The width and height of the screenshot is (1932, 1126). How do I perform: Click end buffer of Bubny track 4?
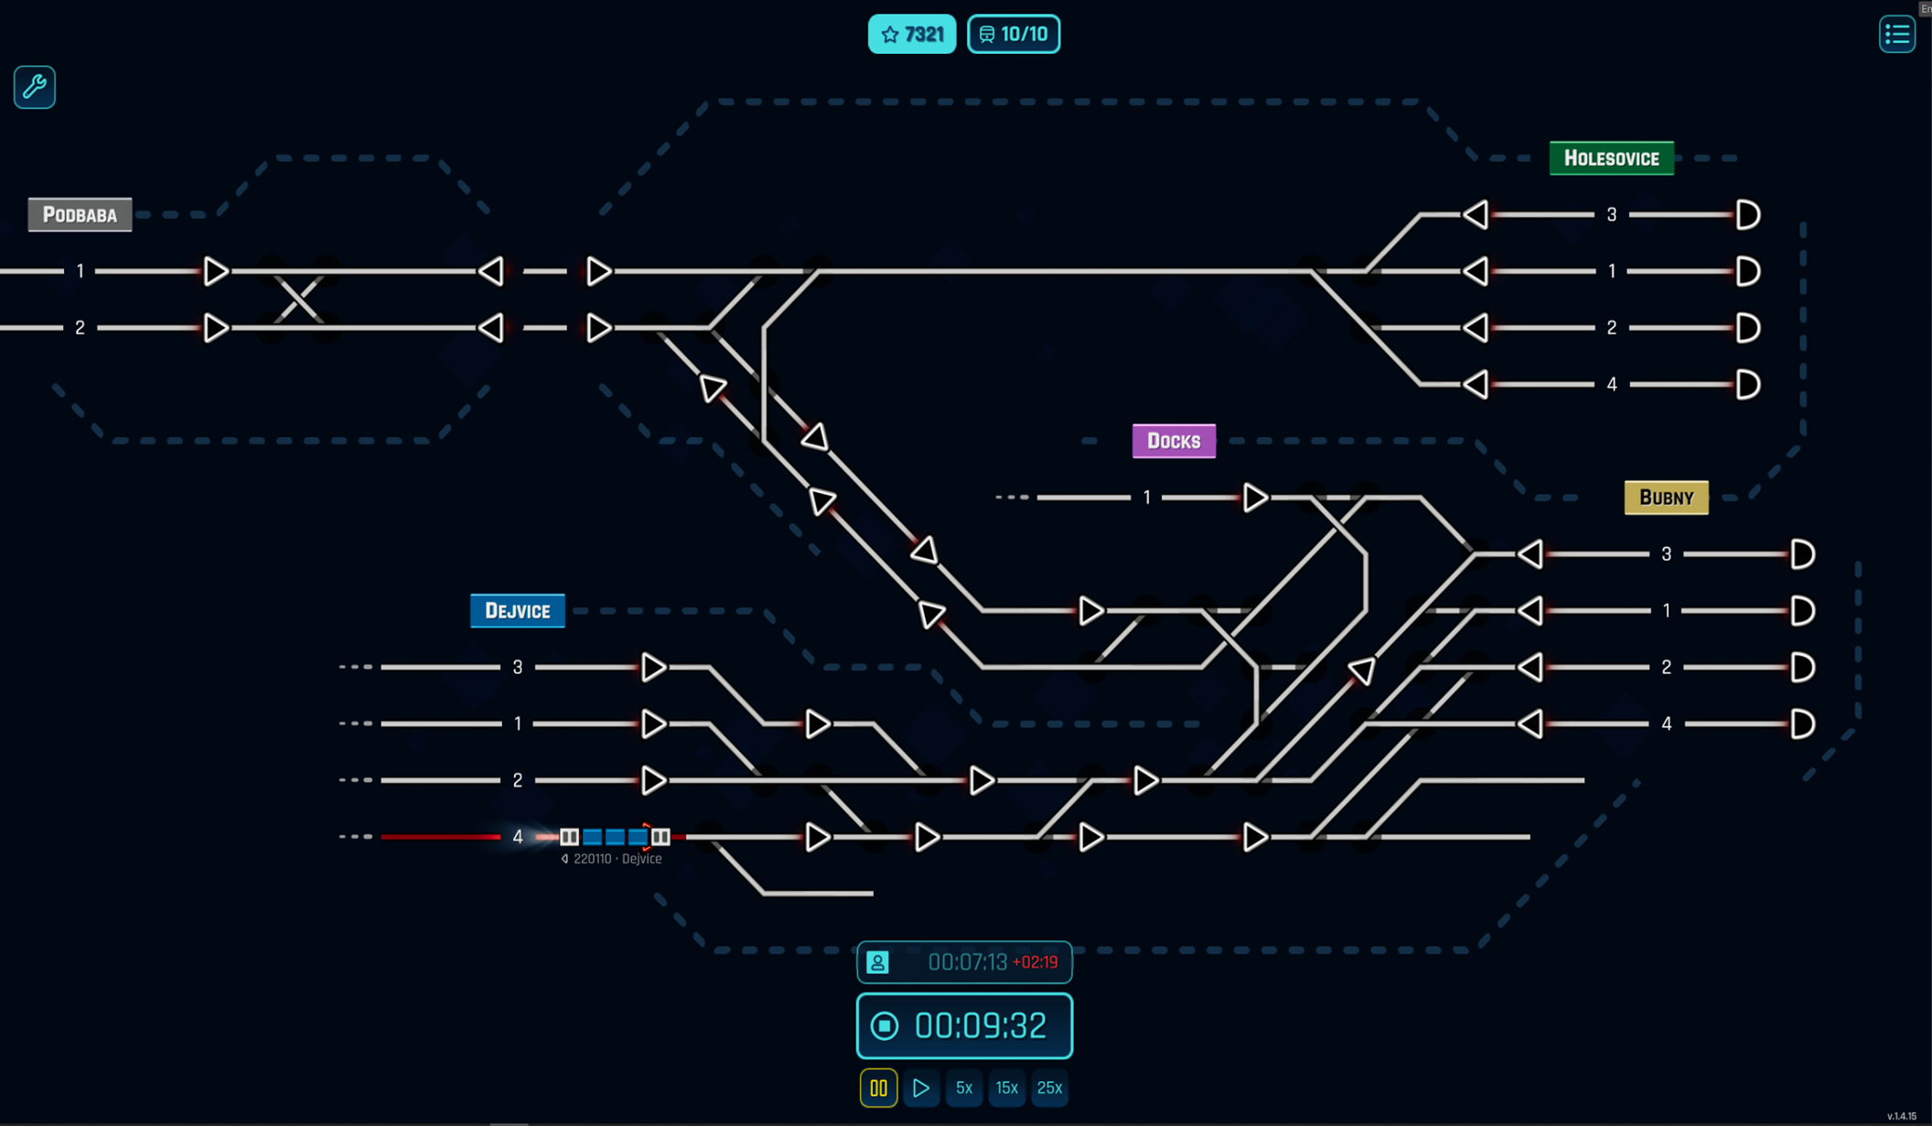click(x=1802, y=724)
